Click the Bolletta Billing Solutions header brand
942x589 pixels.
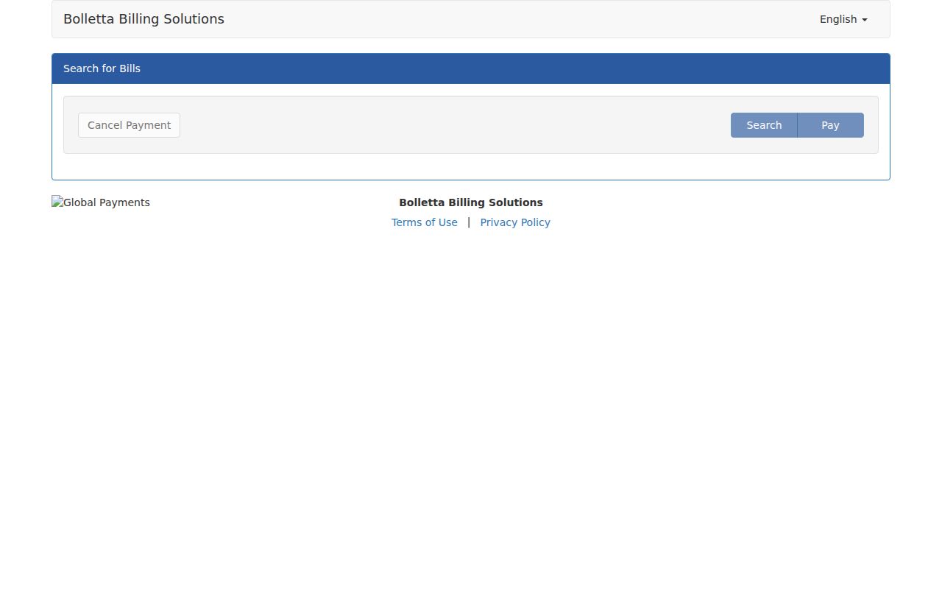click(x=144, y=19)
